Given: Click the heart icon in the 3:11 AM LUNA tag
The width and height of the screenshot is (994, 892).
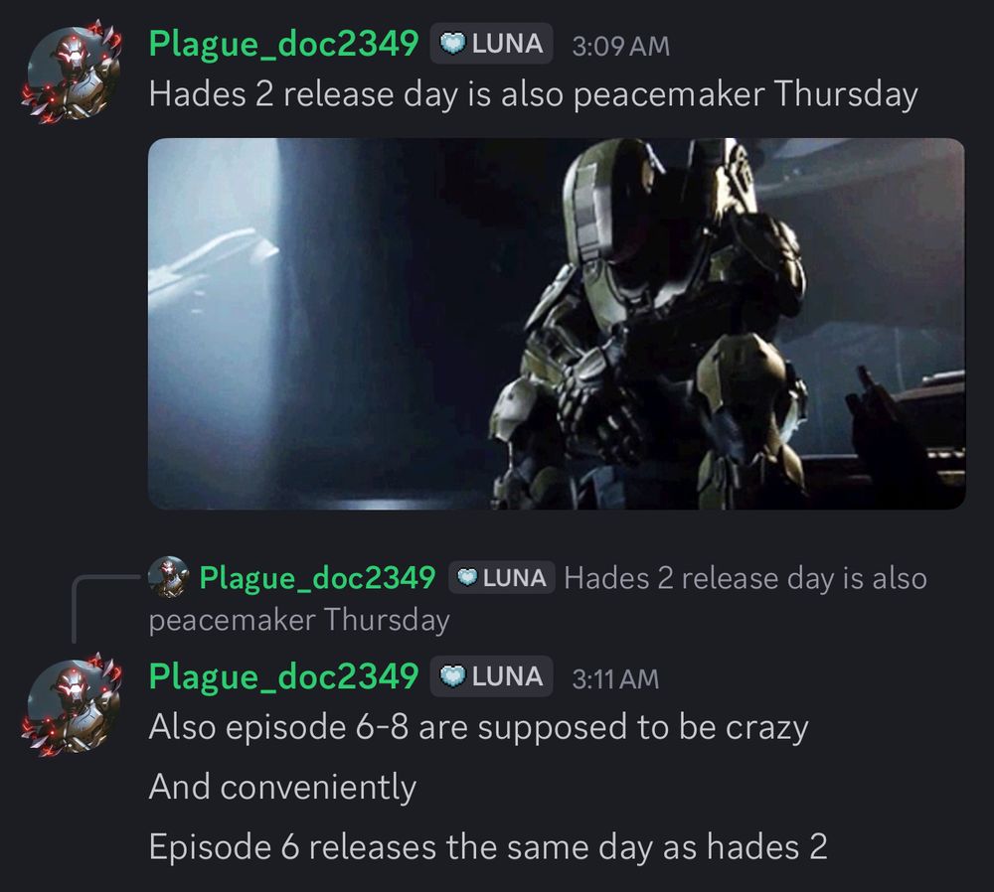Looking at the screenshot, I should point(452,676).
